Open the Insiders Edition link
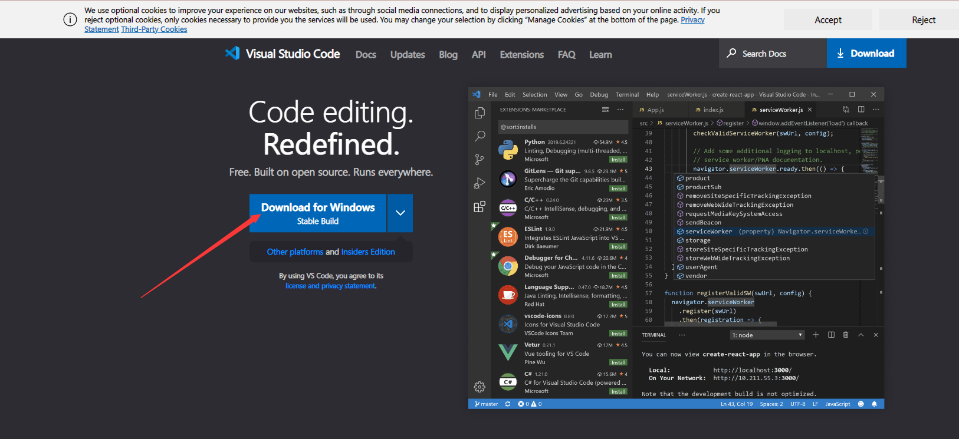The image size is (959, 439). 368,252
